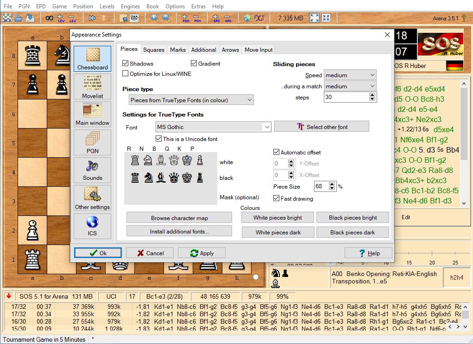The image size is (473, 344).
Task: Decrease the steps value with down arrow
Action: (x=372, y=99)
